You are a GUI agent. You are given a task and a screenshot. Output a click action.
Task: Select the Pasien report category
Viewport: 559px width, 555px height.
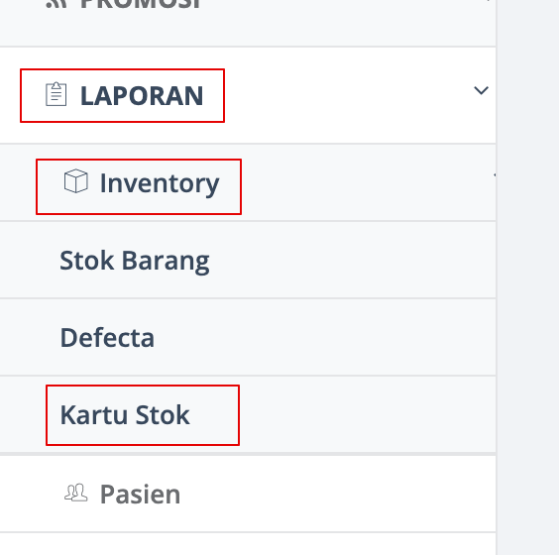140,494
